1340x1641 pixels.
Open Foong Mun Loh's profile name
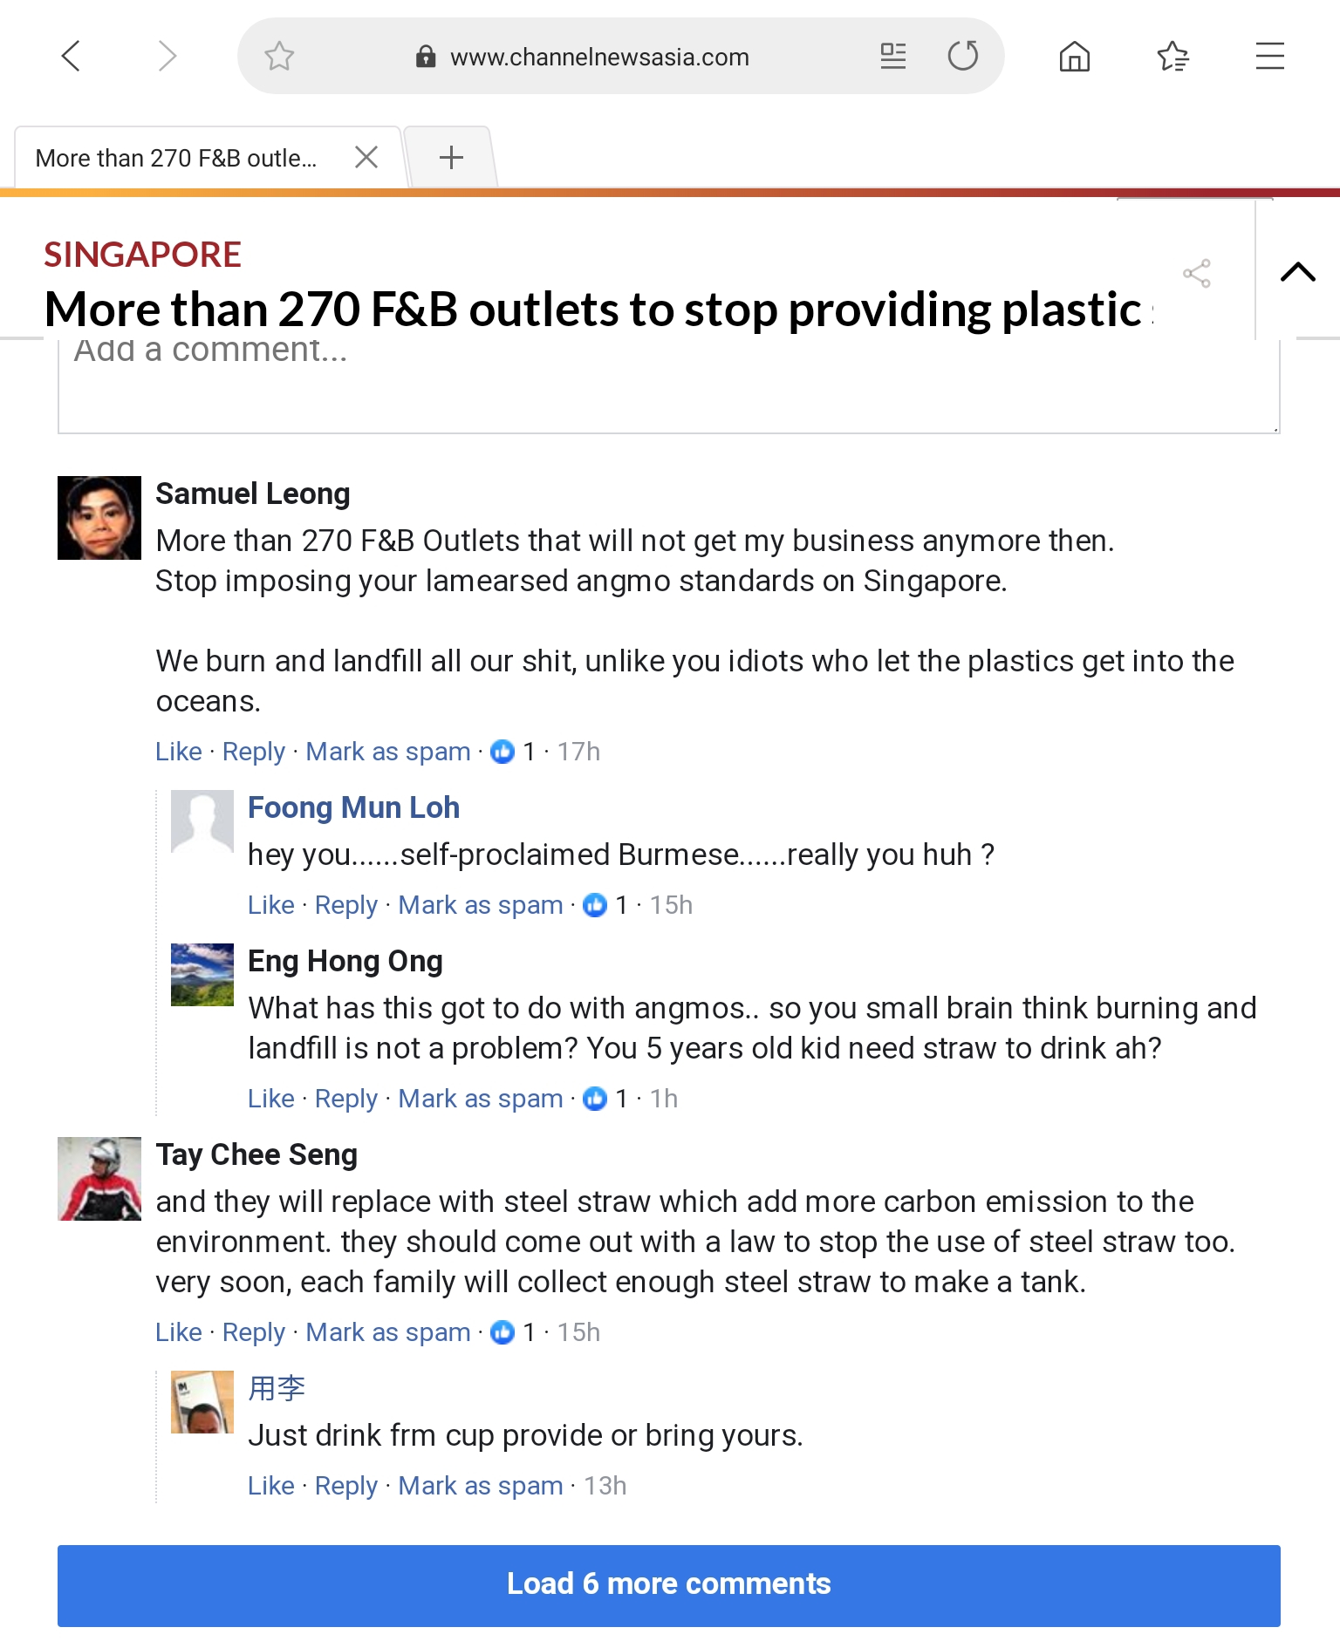click(x=353, y=807)
